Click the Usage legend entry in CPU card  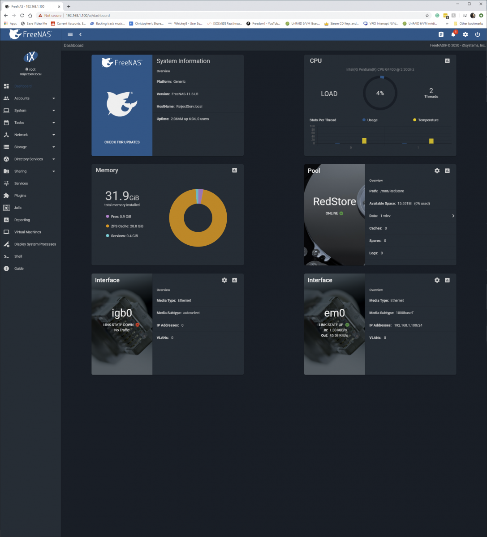(370, 120)
